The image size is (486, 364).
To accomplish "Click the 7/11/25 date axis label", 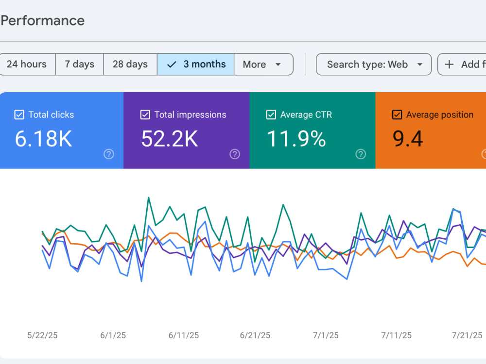I will click(397, 335).
